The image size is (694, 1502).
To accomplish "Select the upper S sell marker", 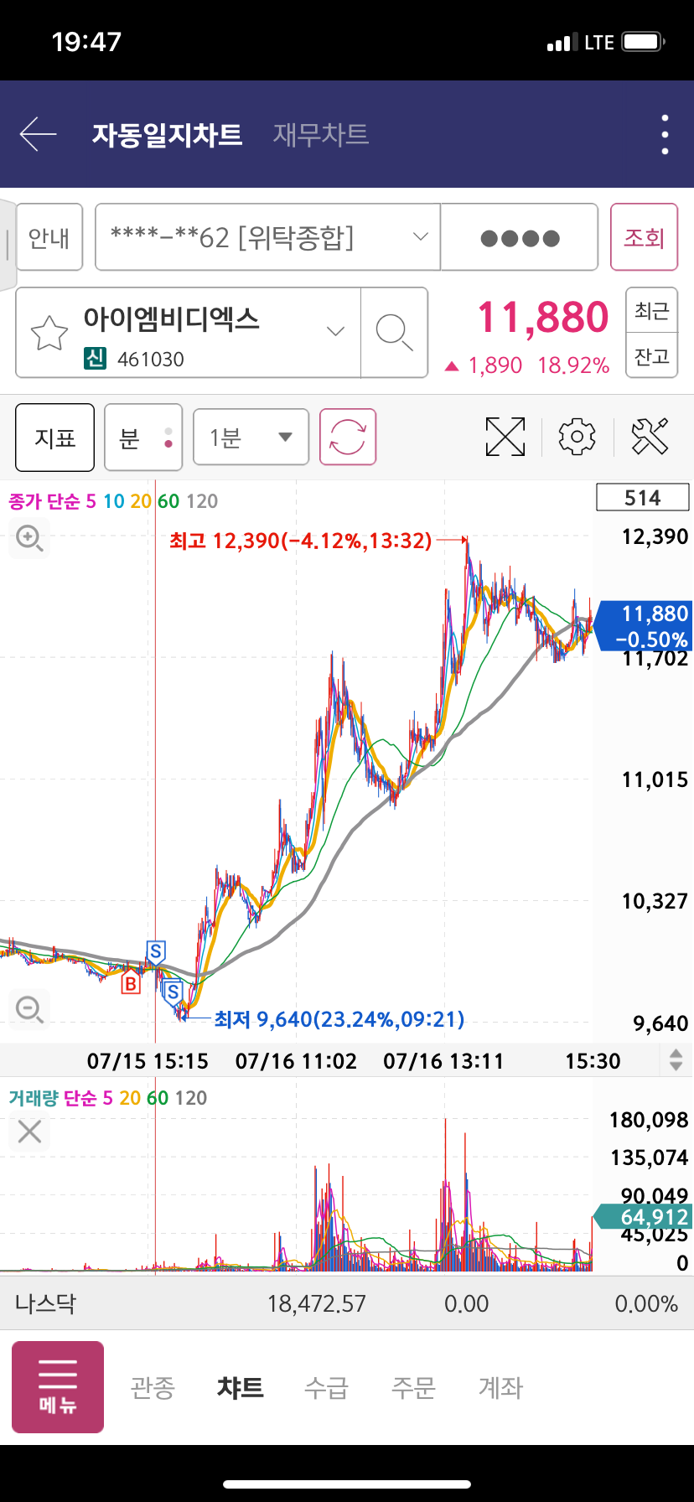I will click(x=155, y=951).
